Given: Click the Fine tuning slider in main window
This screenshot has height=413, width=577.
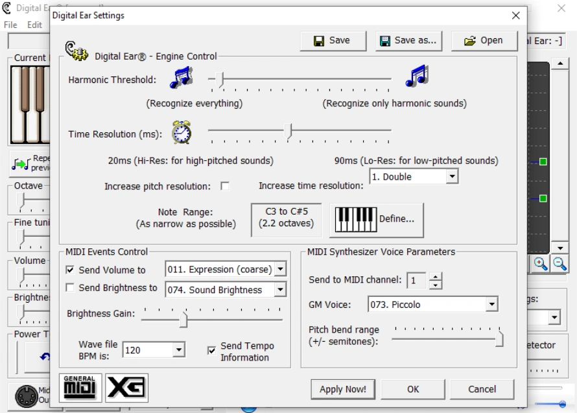Looking at the screenshot, I should pos(21,238).
